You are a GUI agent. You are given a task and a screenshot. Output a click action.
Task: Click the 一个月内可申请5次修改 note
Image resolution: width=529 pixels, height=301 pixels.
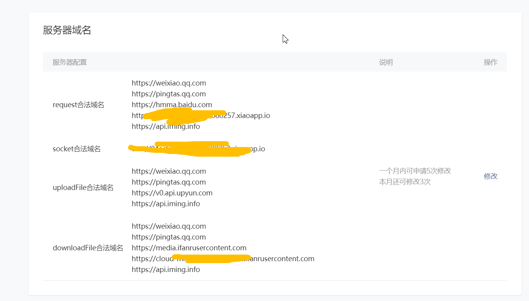coord(415,171)
